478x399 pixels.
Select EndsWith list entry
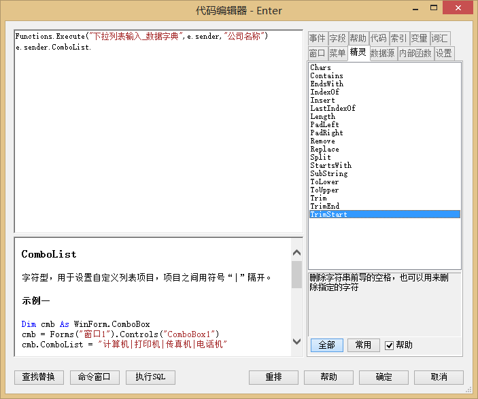pyautogui.click(x=385, y=84)
